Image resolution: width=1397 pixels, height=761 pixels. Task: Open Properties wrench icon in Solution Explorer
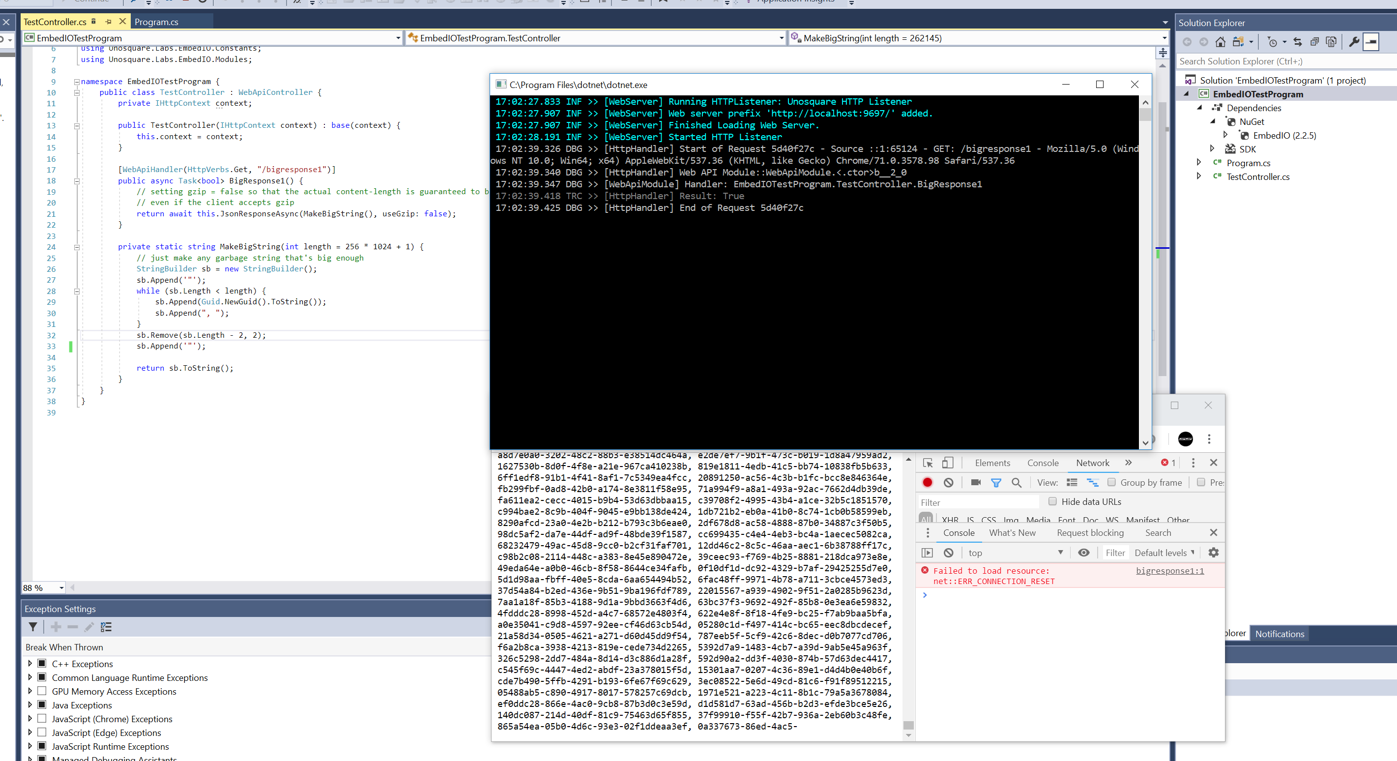coord(1354,42)
